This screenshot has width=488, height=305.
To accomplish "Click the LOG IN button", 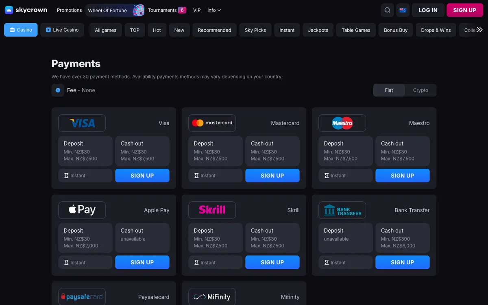I will (428, 10).
